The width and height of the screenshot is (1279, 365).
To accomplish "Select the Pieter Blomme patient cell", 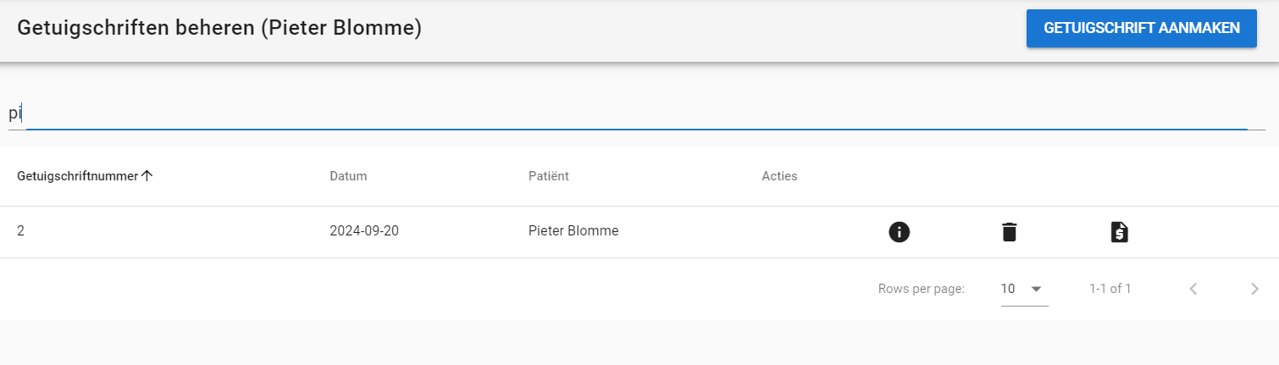I will (573, 230).
